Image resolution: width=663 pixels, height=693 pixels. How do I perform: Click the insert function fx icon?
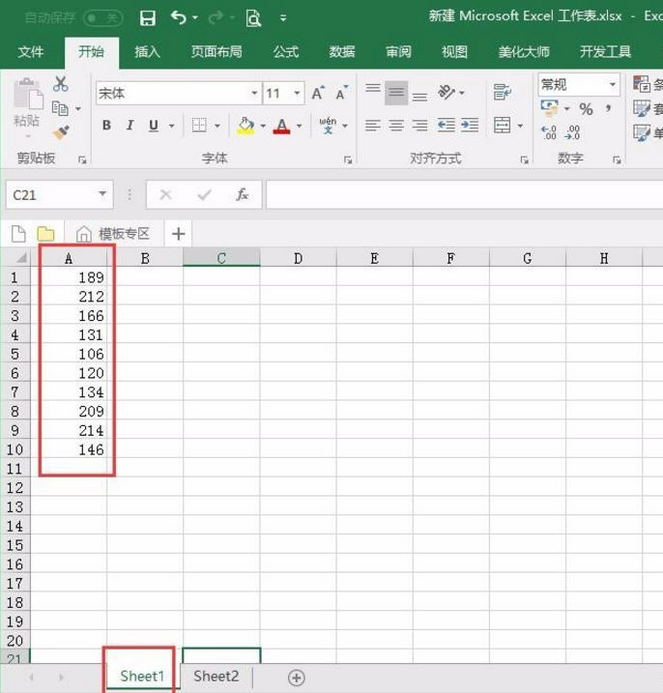[243, 194]
